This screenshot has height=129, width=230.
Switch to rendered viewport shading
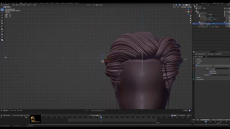(x=189, y=5)
